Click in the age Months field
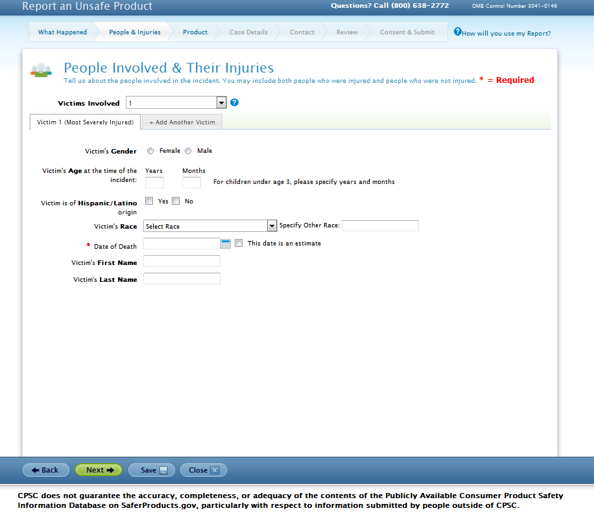Image resolution: width=594 pixels, height=526 pixels. click(x=192, y=183)
